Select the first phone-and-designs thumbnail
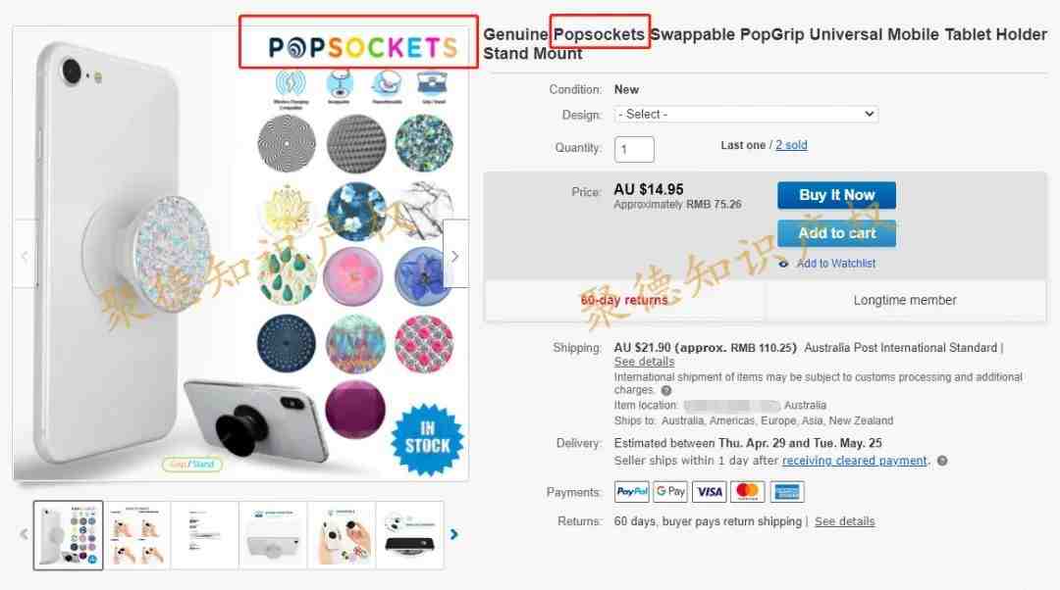Image resolution: width=1060 pixels, height=590 pixels. pos(69,535)
